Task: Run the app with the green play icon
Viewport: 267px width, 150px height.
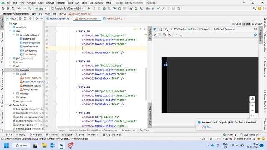Action: coord(89,8)
